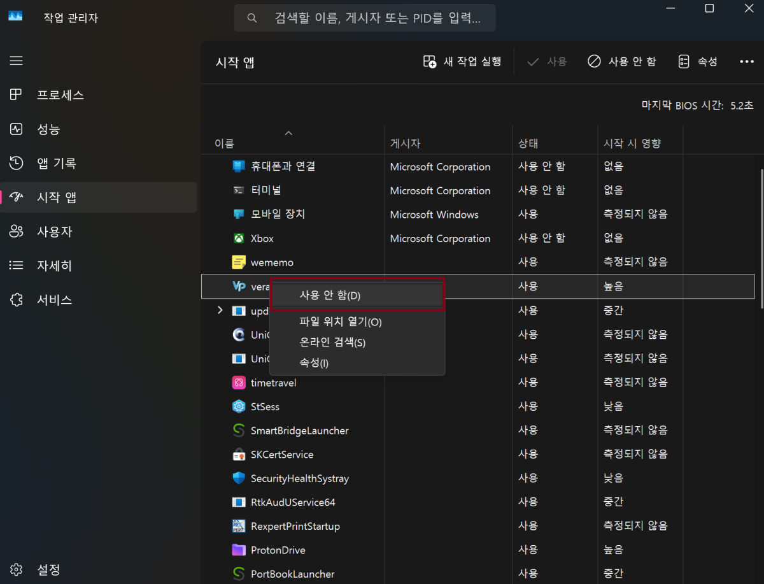Select the RexpertPrintStartup row name

[295, 526]
